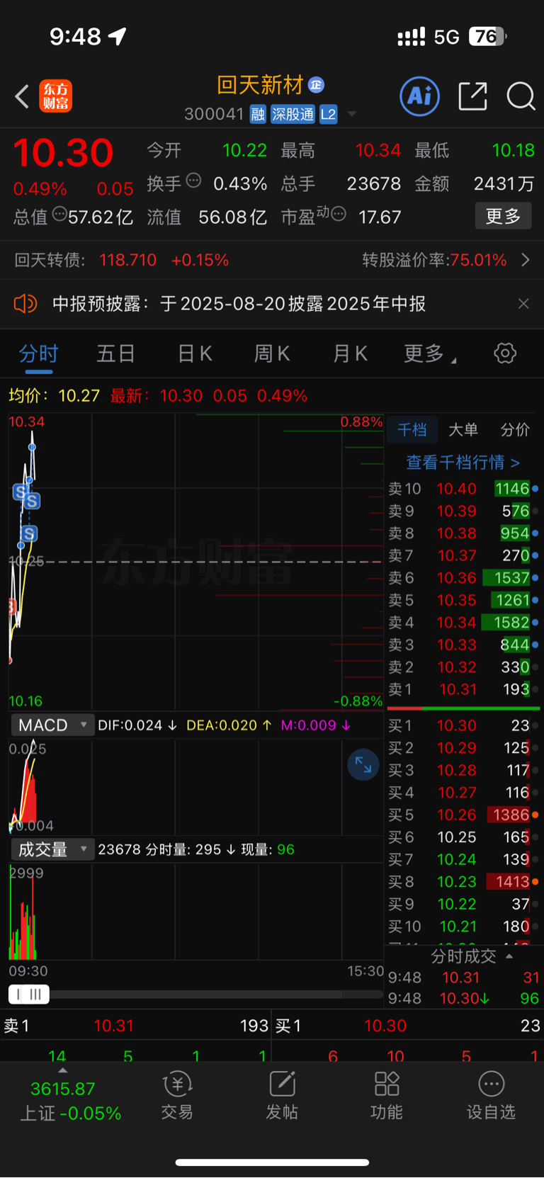This screenshot has width=544, height=1178.
Task: Tap the bottom 买1 10.30 23 bar
Action: 408,1026
